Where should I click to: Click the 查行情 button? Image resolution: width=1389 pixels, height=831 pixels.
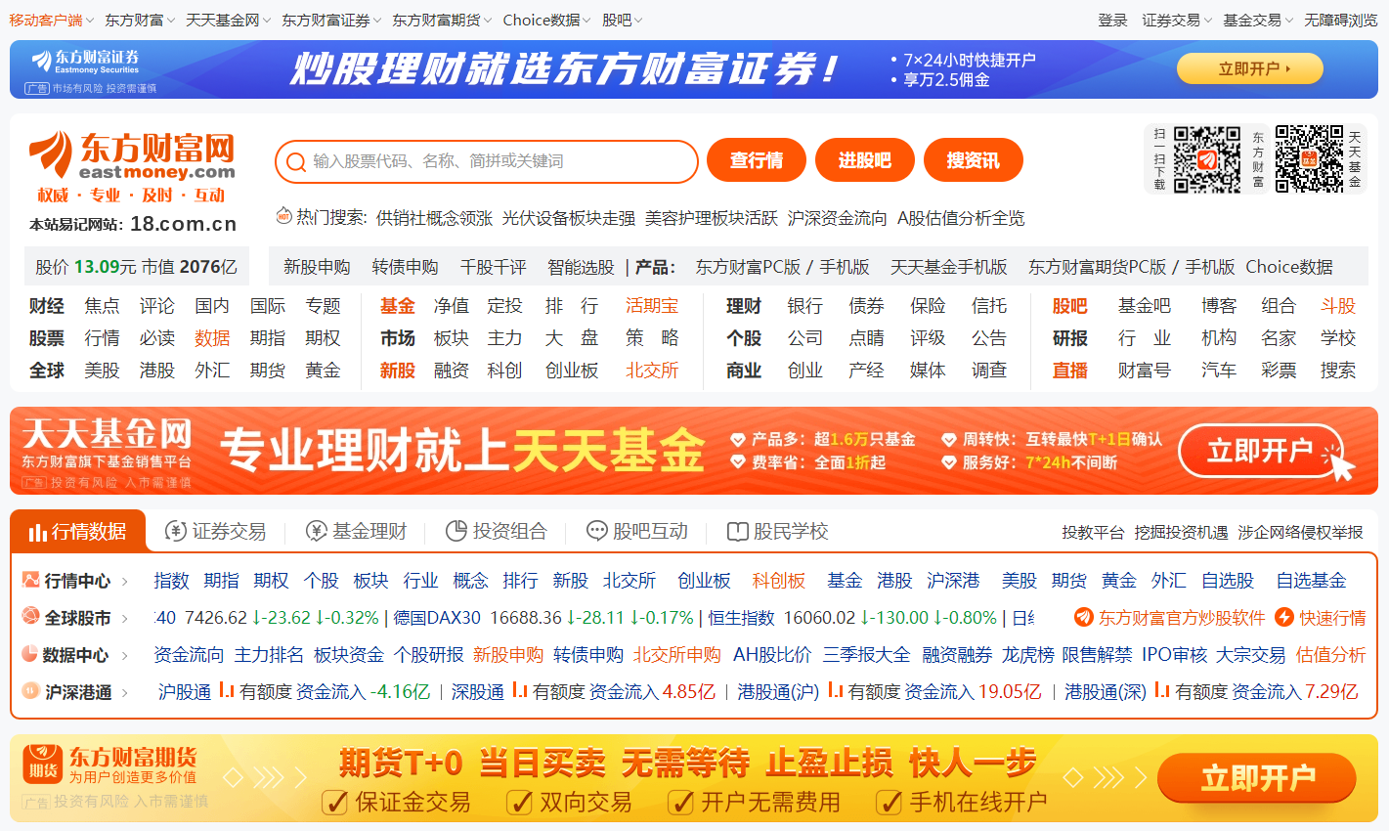[x=757, y=160]
